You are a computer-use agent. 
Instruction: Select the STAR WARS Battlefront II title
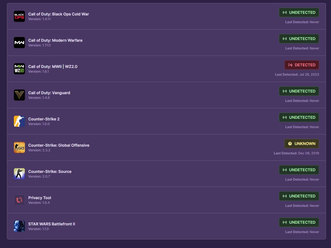[52, 224]
